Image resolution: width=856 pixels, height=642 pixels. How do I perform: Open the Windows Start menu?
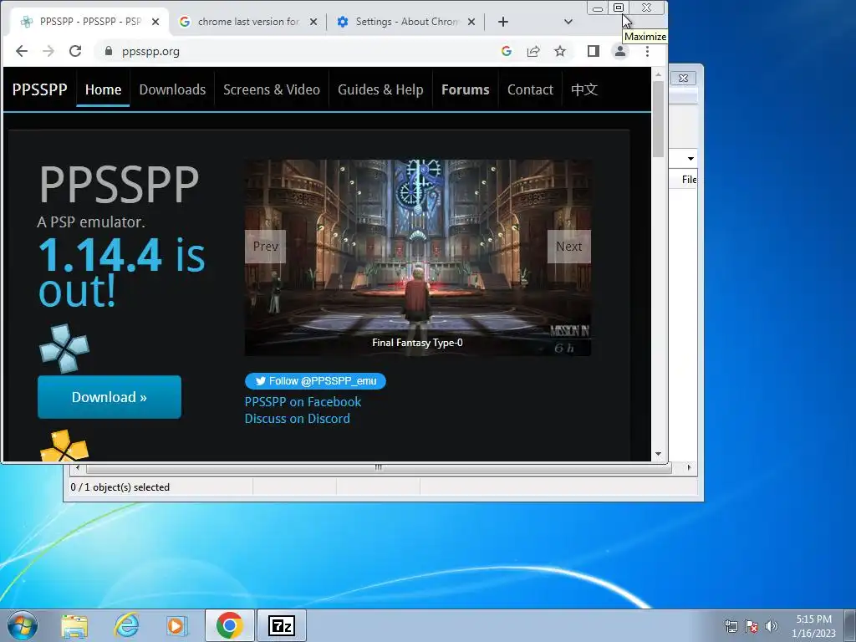[23, 625]
